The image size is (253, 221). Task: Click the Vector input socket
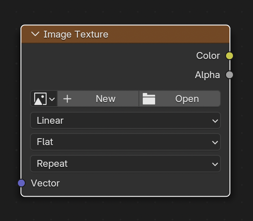point(21,183)
